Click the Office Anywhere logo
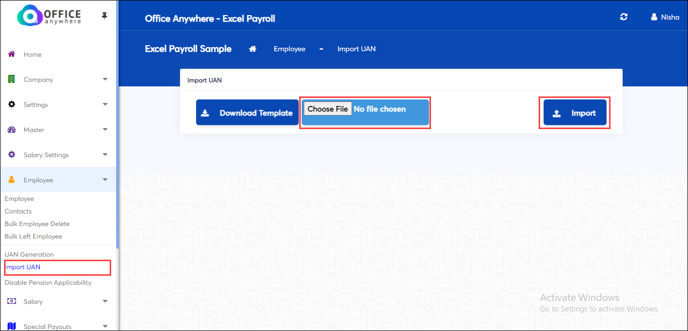This screenshot has height=331, width=688. [49, 16]
